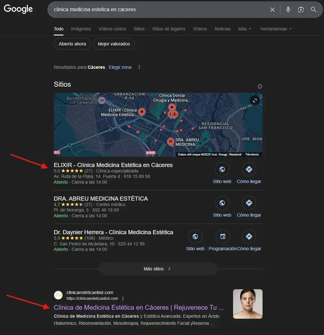Click the Elegir zona link
Image resolution: width=324 pixels, height=335 pixels.
click(x=120, y=67)
